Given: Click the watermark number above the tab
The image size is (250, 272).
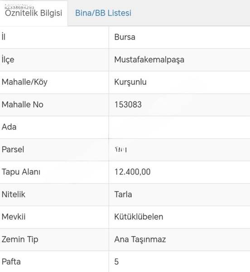Looking at the screenshot, I should pos(19,7).
